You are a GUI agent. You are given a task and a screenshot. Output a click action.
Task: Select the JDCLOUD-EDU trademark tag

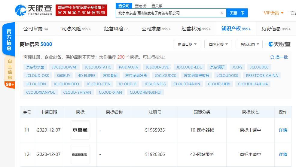189,67
